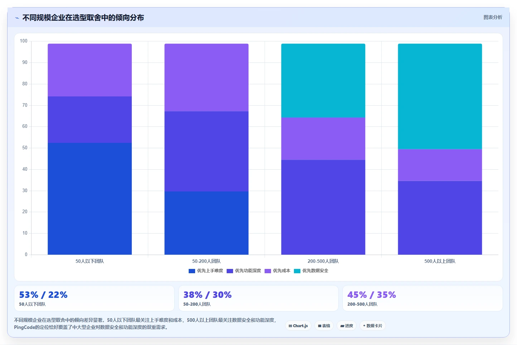Select the Chart.js tag
This screenshot has width=517, height=345.
coord(298,326)
